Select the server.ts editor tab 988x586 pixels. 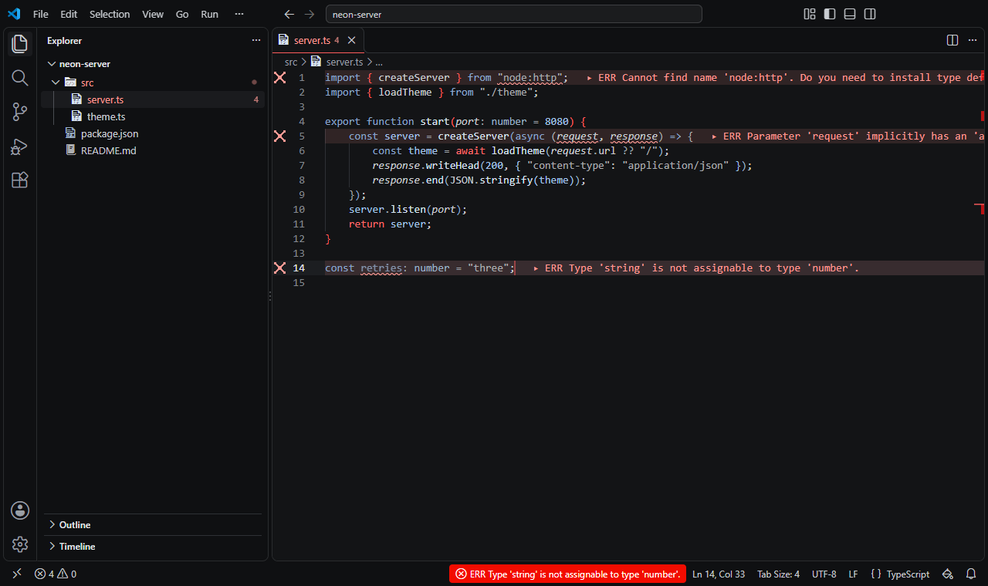[317, 40]
